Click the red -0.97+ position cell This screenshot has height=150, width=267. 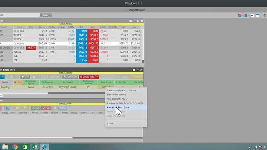(31, 48)
